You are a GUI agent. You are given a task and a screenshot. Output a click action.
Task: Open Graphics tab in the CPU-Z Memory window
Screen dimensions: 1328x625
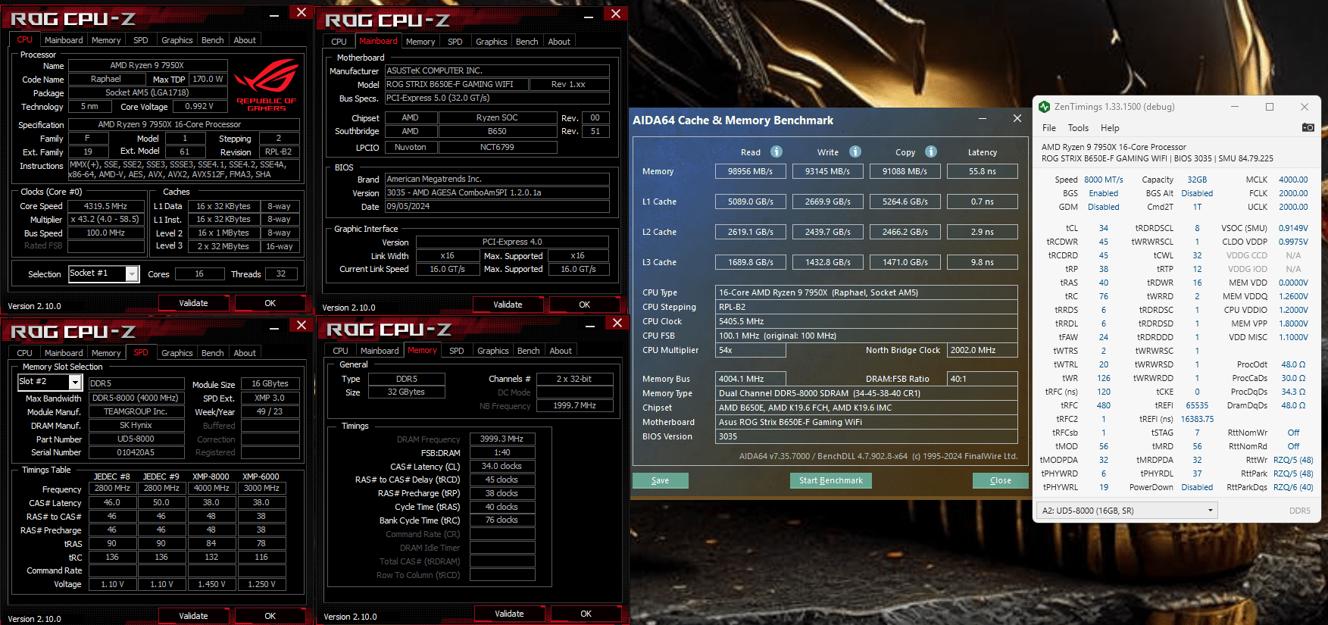tap(493, 351)
